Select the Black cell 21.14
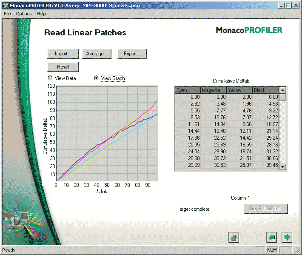302x255 pixels. pos(265,131)
